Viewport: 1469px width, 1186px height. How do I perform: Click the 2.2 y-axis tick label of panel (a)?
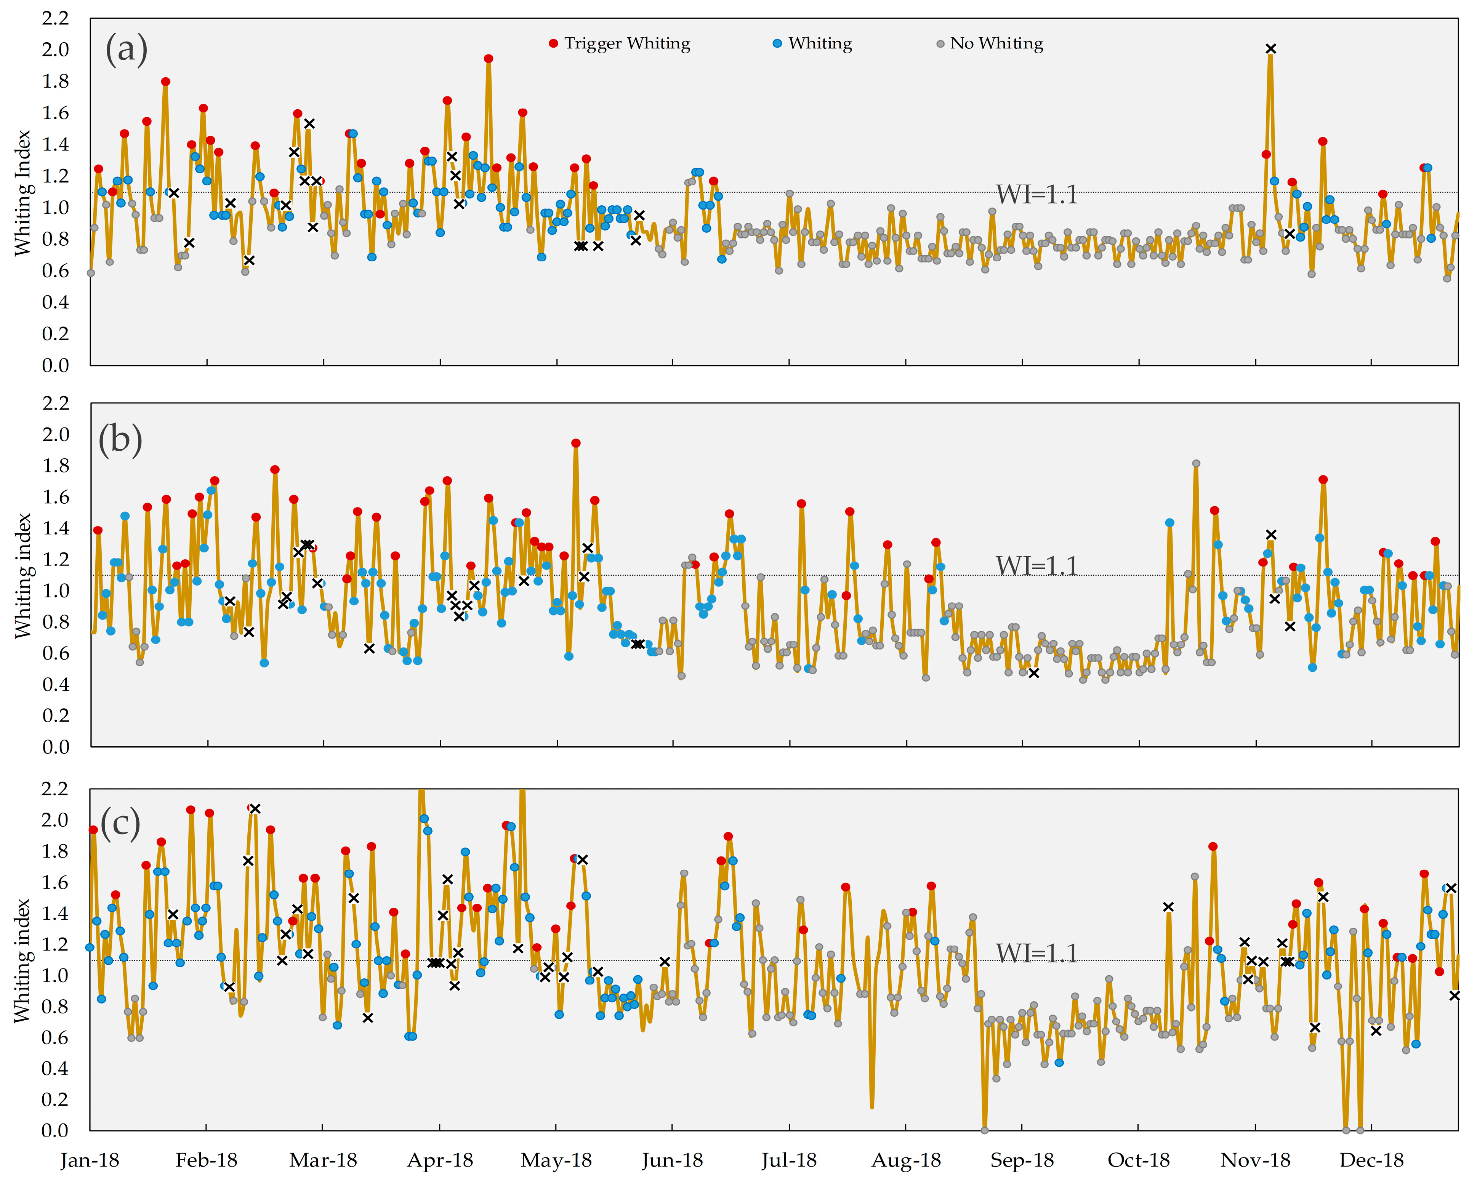click(x=55, y=18)
